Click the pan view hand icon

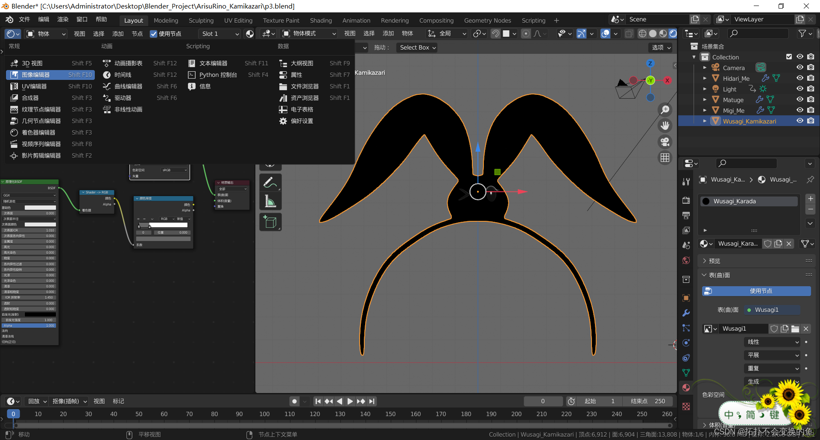coord(665,126)
